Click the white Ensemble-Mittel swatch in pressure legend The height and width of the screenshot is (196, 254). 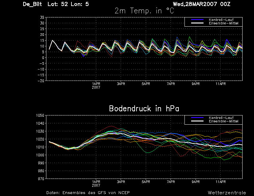pyautogui.click(x=197, y=121)
